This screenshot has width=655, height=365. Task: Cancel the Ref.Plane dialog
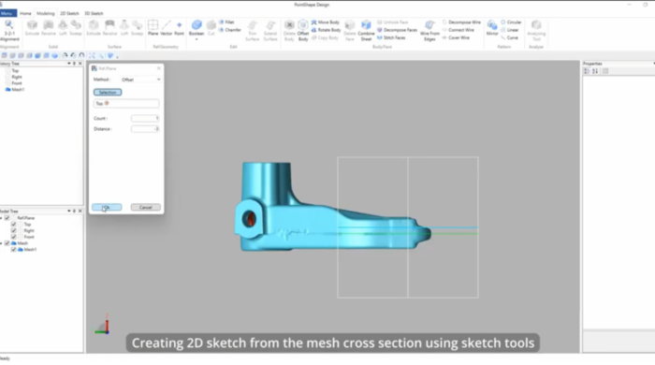145,207
